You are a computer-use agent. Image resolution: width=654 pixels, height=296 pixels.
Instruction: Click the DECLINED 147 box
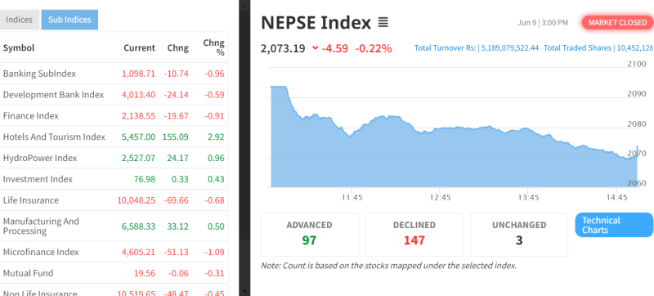coord(414,235)
